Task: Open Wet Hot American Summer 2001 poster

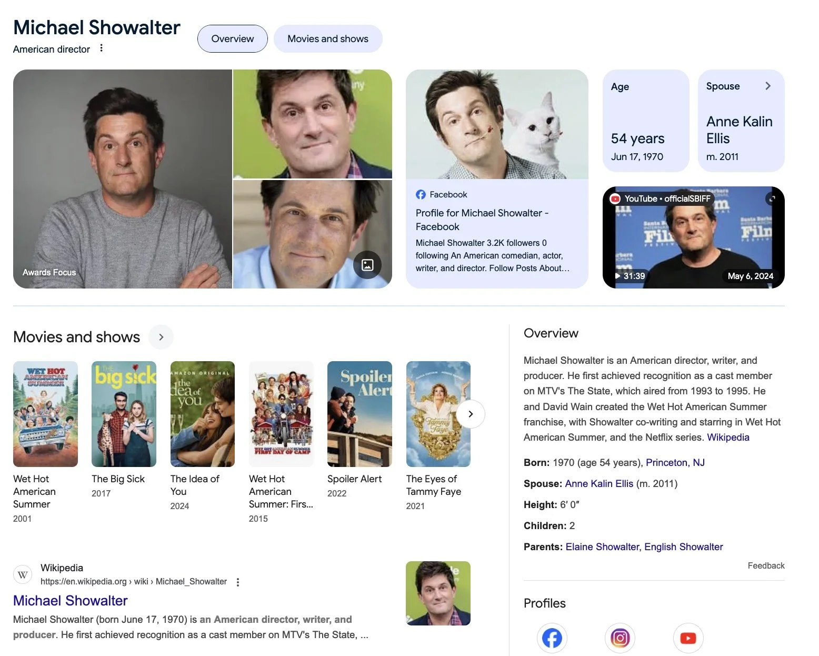Action: 45,414
